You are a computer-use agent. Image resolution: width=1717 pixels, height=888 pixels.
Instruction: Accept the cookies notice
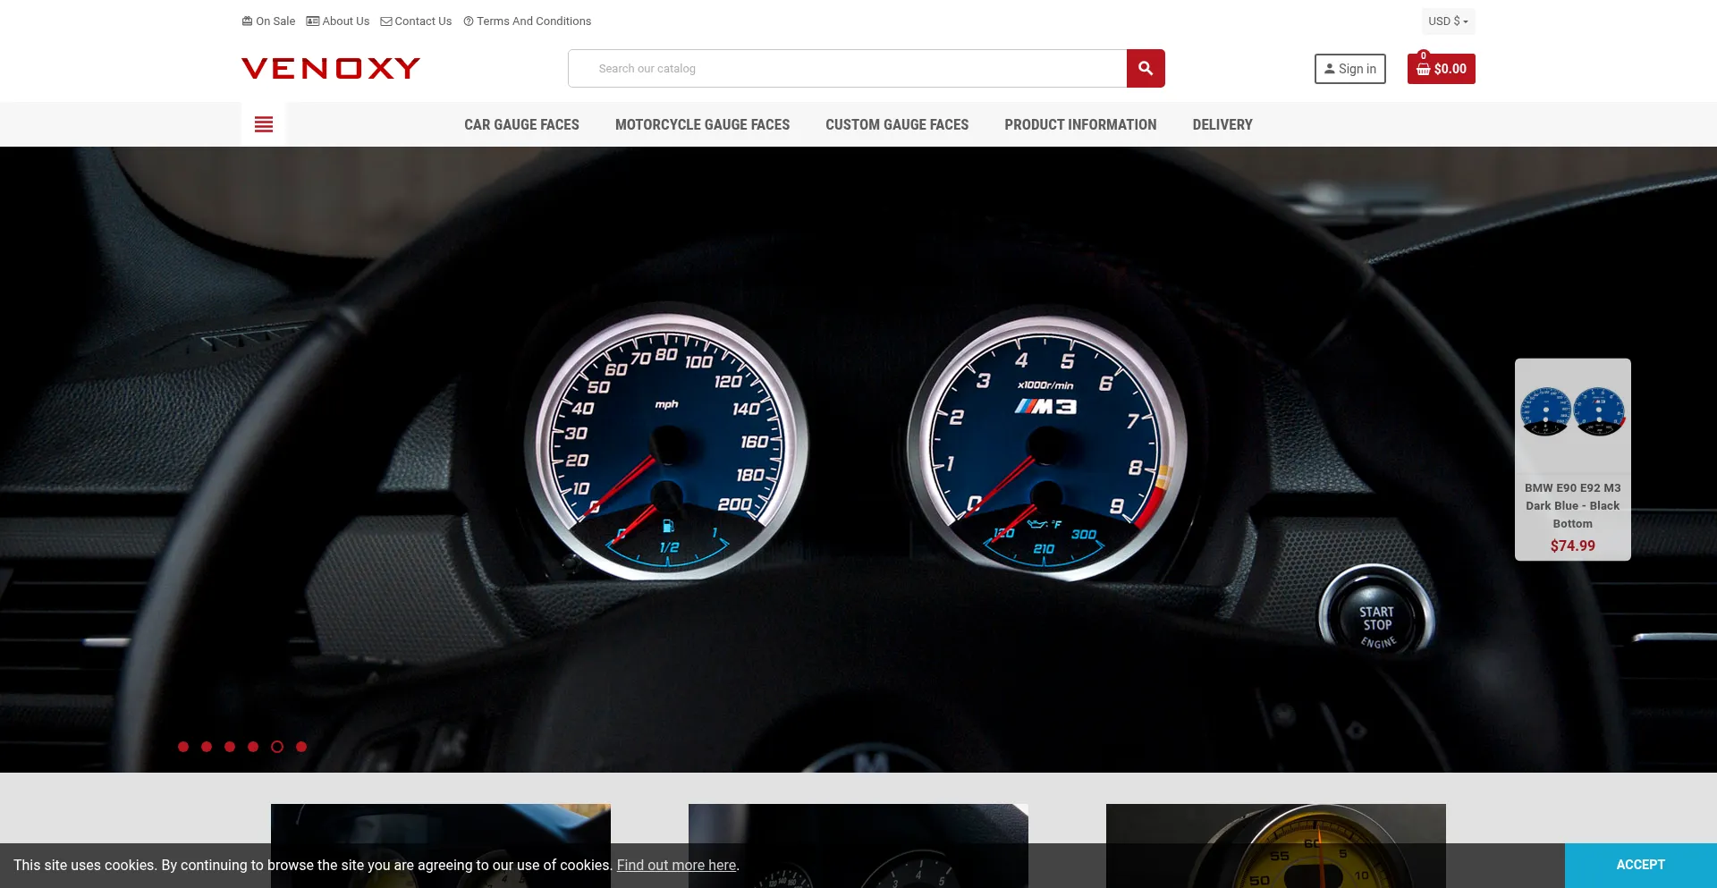(1641, 865)
